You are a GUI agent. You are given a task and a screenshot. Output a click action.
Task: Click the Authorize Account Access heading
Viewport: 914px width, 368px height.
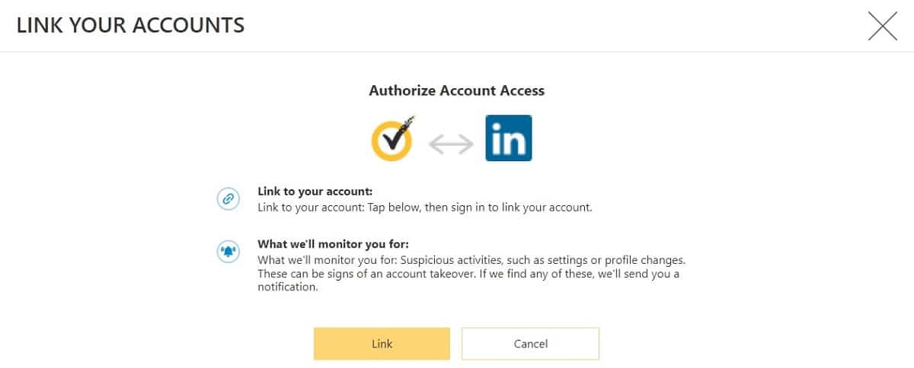[457, 90]
